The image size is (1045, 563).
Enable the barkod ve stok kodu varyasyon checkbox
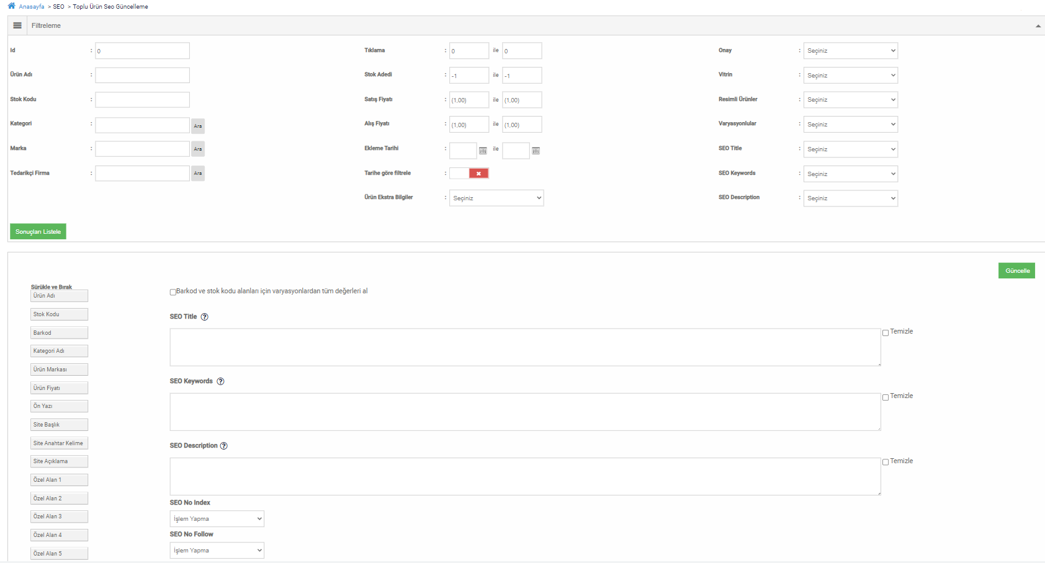[x=173, y=292]
